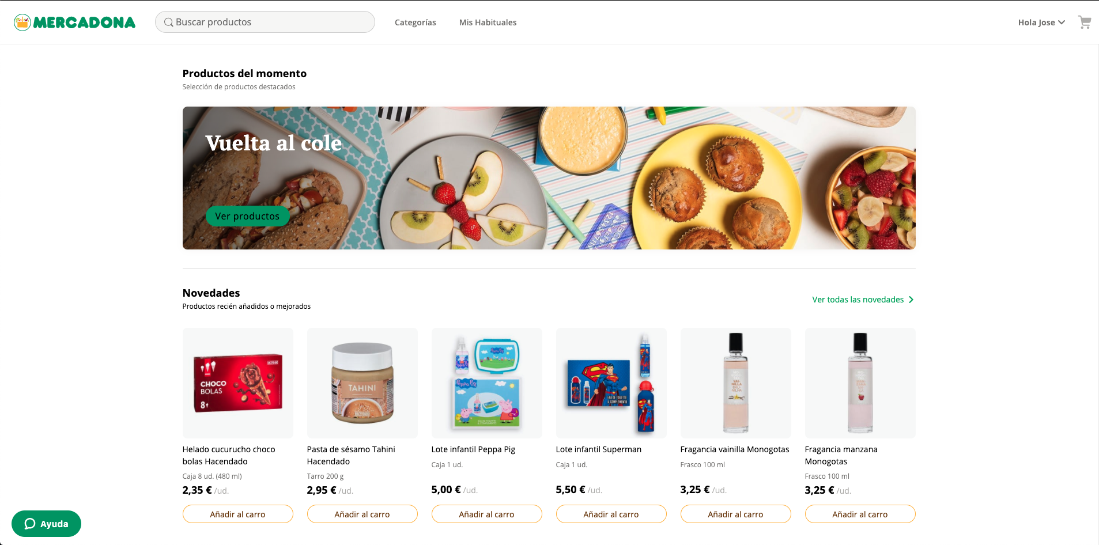Focus the Buscar productos search field
This screenshot has width=1099, height=545.
pyautogui.click(x=265, y=22)
